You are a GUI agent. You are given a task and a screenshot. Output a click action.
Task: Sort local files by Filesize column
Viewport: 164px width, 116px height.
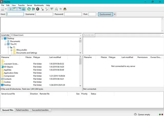tap(26, 57)
